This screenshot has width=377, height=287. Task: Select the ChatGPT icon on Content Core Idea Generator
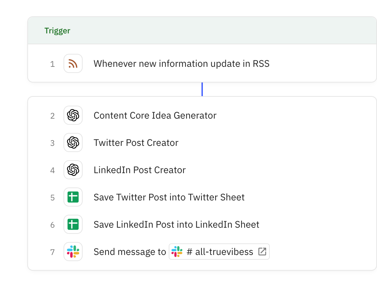(73, 115)
